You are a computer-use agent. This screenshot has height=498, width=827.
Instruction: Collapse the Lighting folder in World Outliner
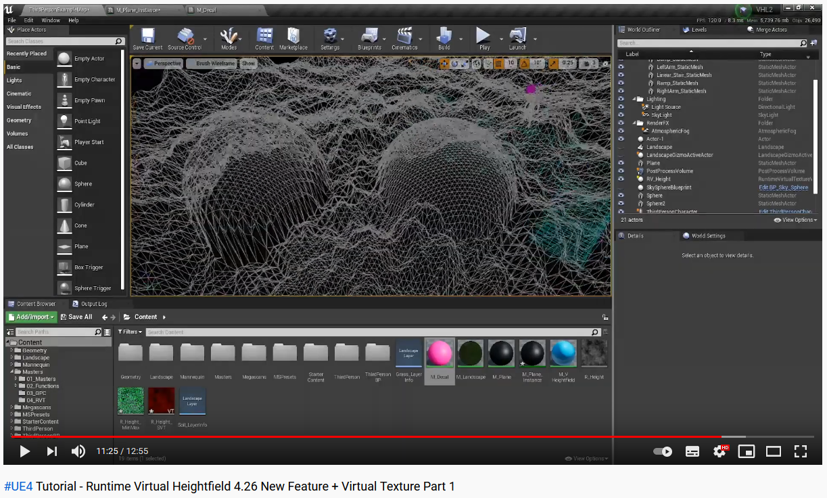[634, 99]
